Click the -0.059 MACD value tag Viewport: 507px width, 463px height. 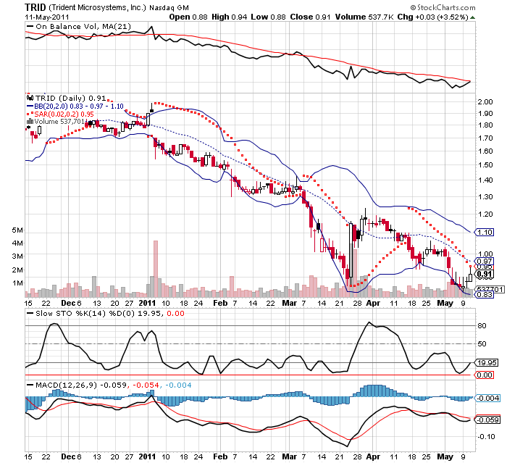click(487, 420)
